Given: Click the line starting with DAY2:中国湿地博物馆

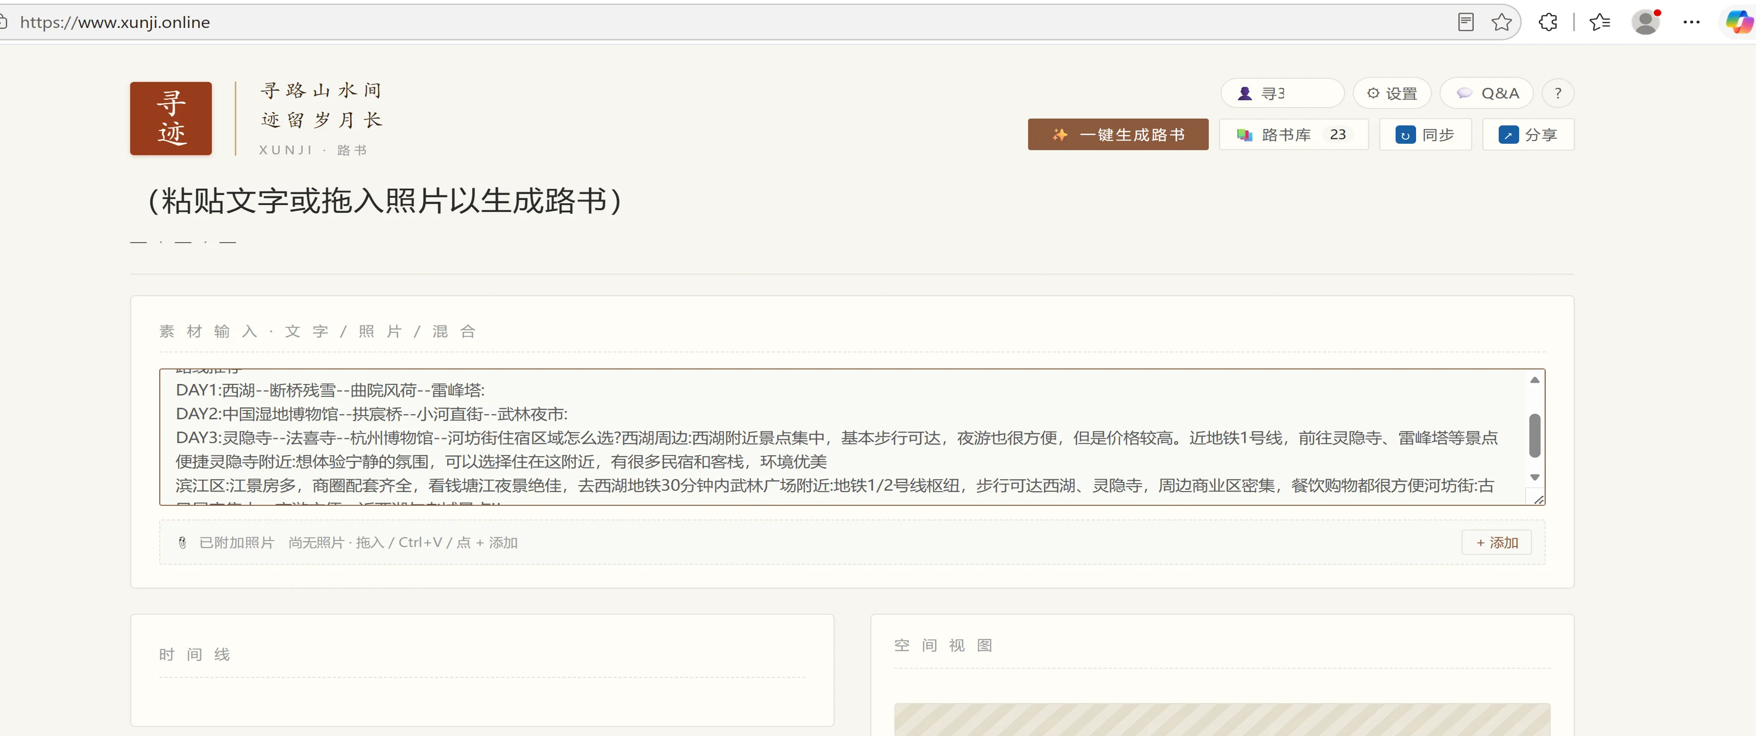Looking at the screenshot, I should coord(372,414).
